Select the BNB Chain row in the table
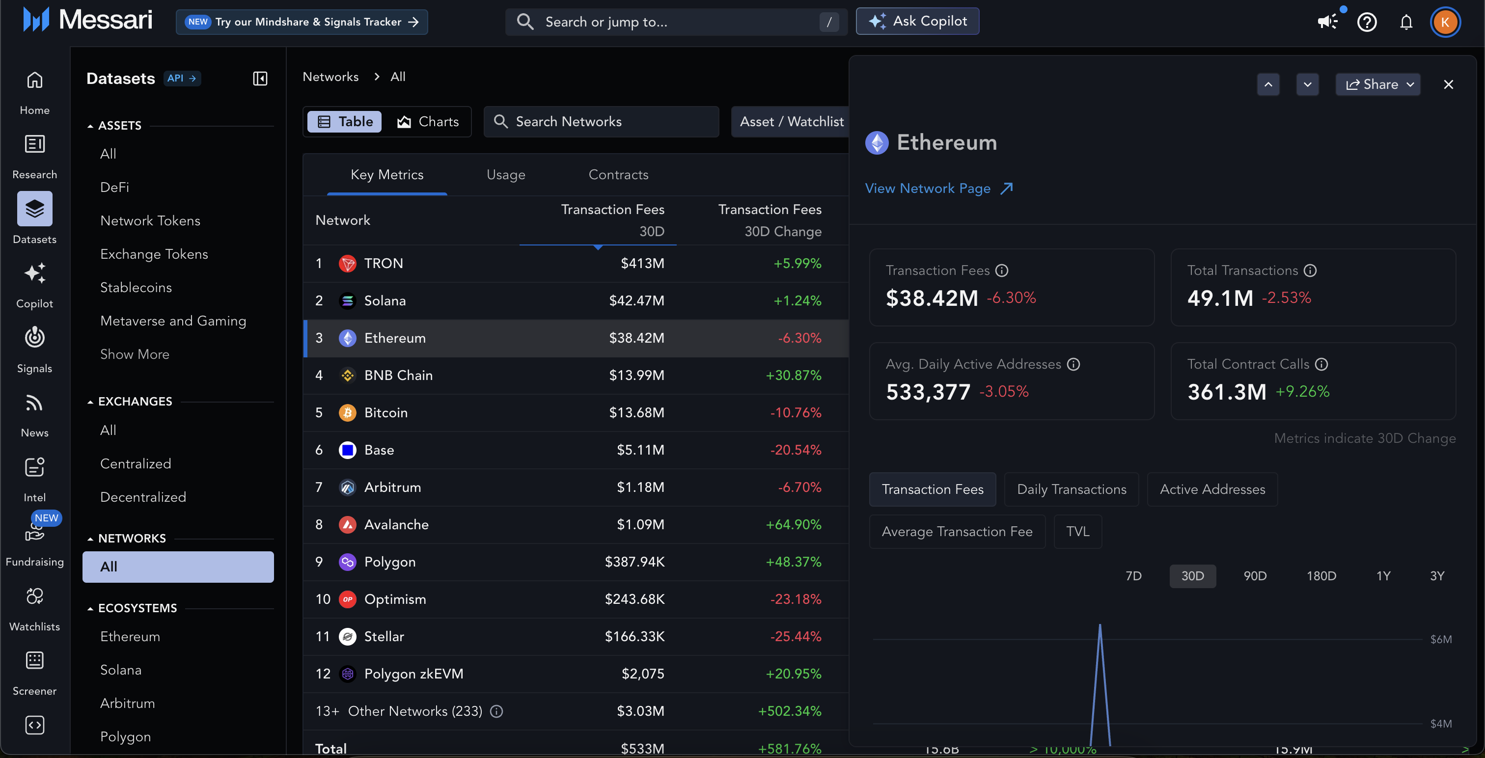The width and height of the screenshot is (1485, 758). [x=576, y=375]
